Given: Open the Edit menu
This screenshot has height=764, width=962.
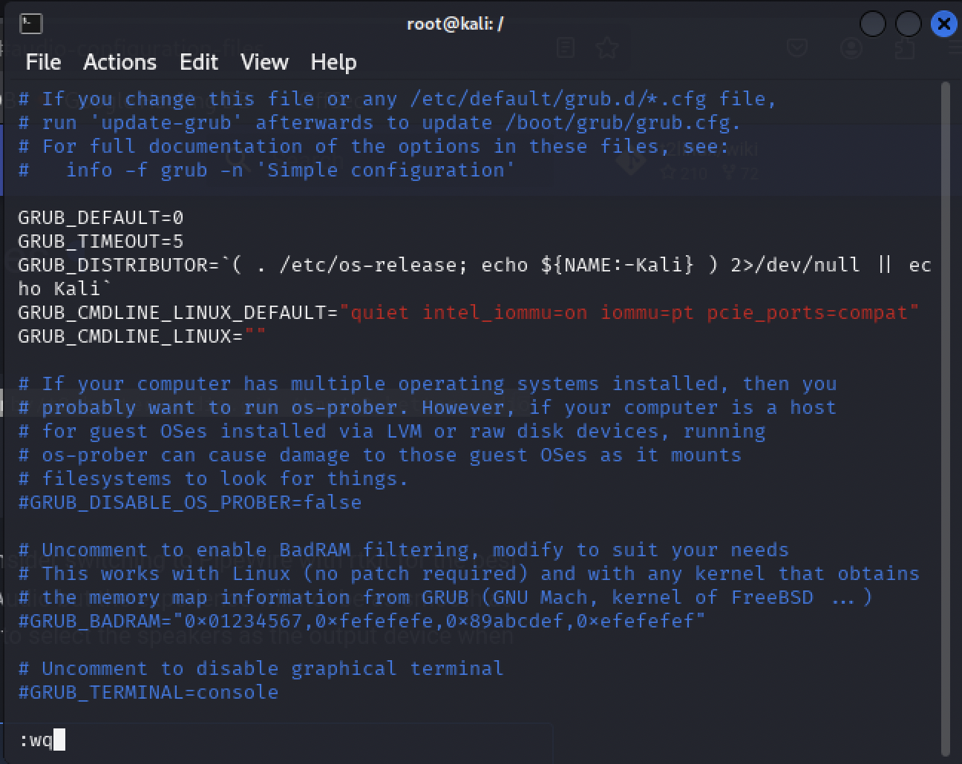Looking at the screenshot, I should (198, 62).
